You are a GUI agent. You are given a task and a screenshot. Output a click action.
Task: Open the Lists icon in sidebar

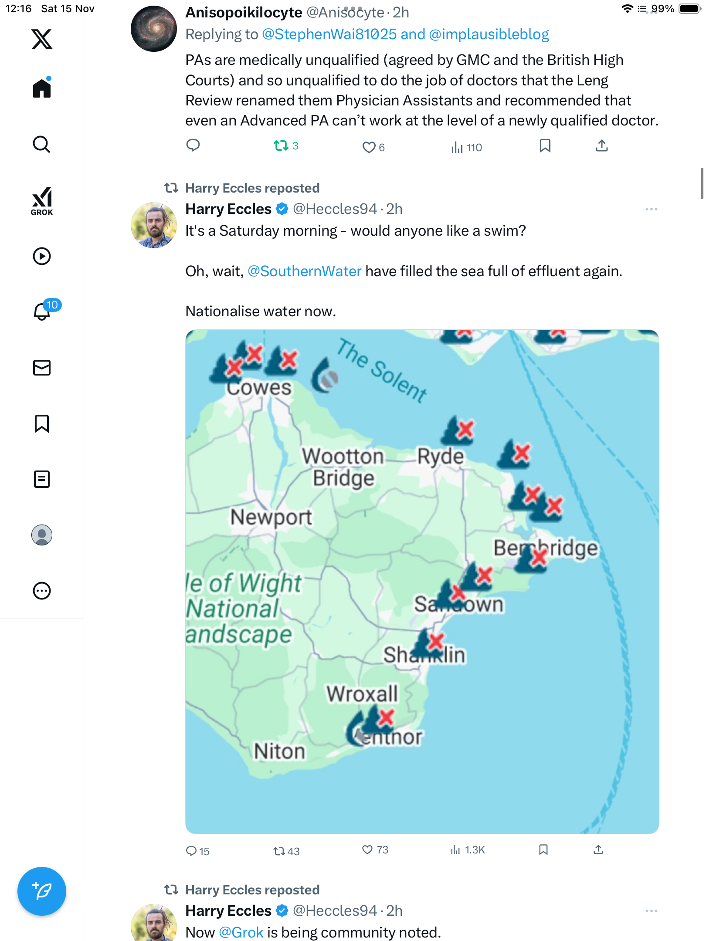click(x=42, y=479)
